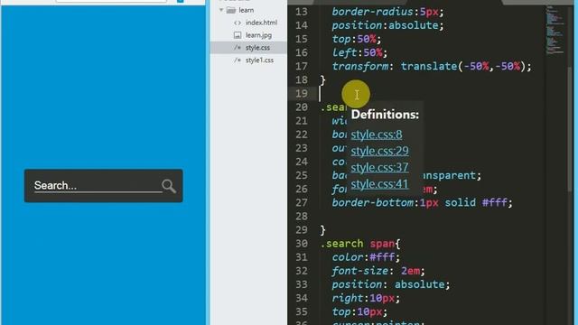Click the style1.css file type icon
578x325 pixels.
coord(238,60)
